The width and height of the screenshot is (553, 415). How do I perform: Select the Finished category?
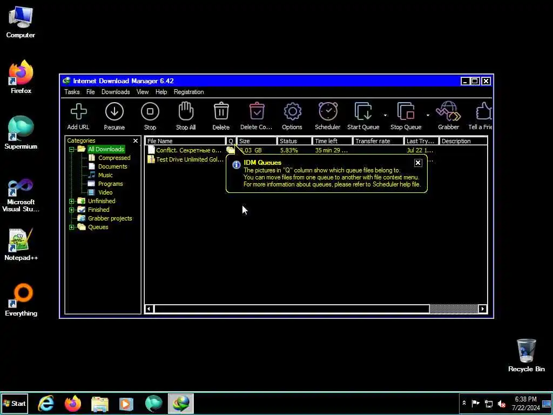tap(98, 210)
